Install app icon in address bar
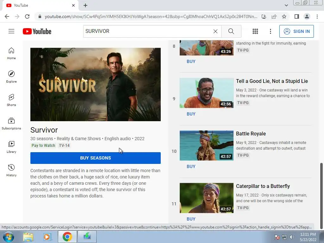Image resolution: width=324 pixels, height=243 pixels. (264, 16)
